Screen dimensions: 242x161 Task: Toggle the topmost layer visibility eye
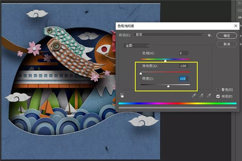click(x=240, y=18)
